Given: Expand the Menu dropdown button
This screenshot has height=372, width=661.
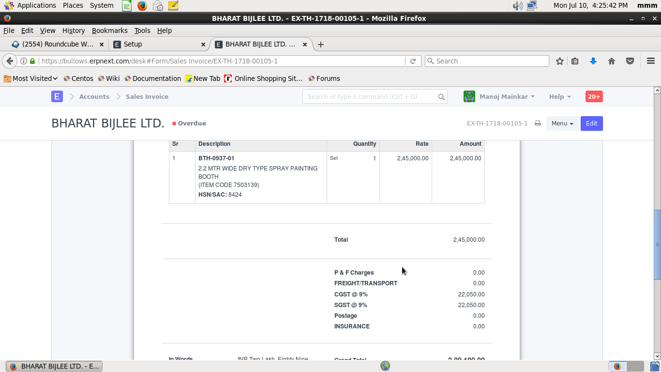Looking at the screenshot, I should click(562, 124).
